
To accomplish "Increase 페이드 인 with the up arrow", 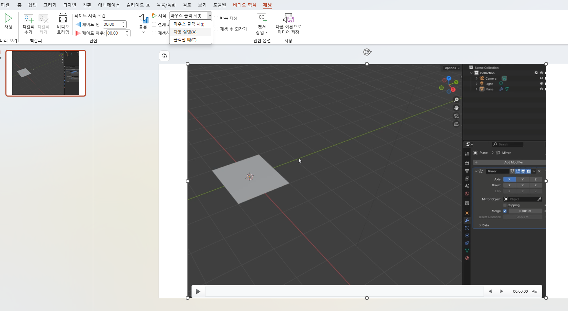I will click(124, 23).
